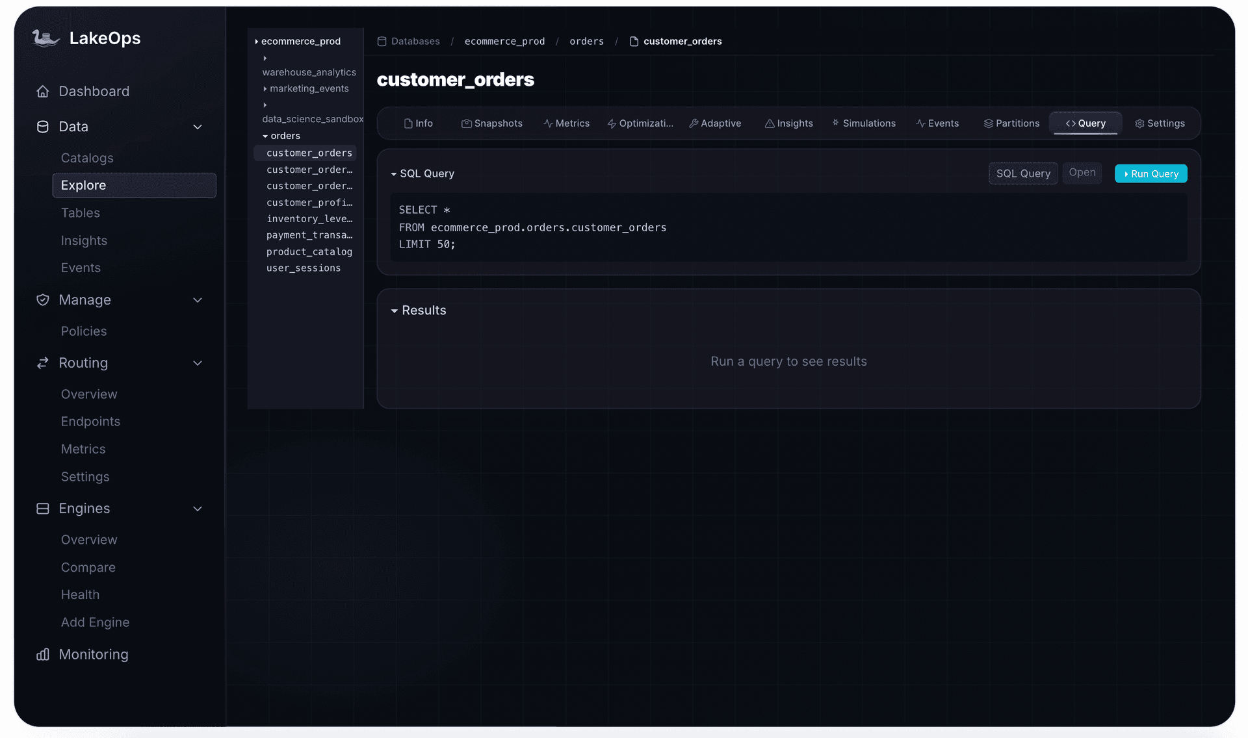Navigate to ecommerce_prod breadcrumb
1248x738 pixels.
coord(504,42)
